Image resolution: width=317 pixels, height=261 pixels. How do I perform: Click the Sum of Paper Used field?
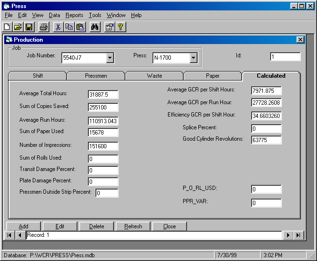pos(103,133)
